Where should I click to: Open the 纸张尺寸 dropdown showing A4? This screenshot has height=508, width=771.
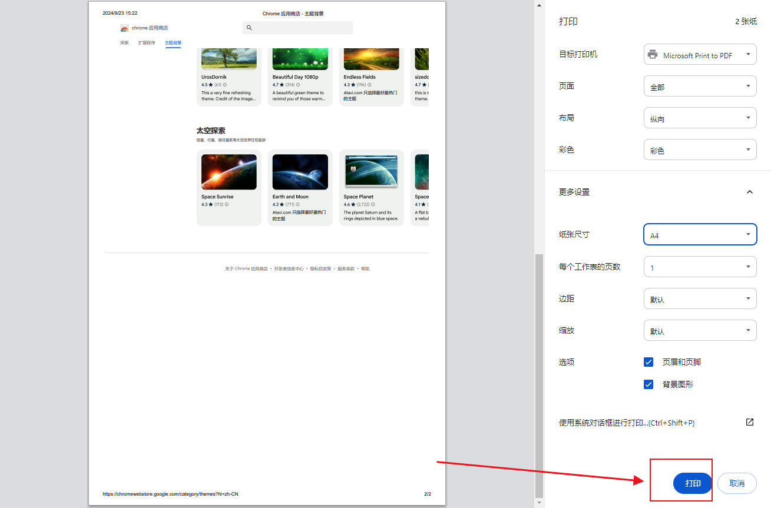700,235
